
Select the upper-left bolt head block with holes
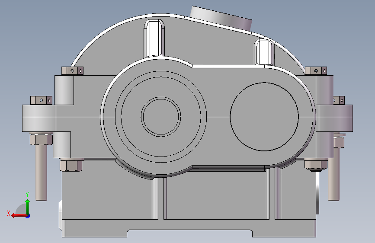point(73,71)
